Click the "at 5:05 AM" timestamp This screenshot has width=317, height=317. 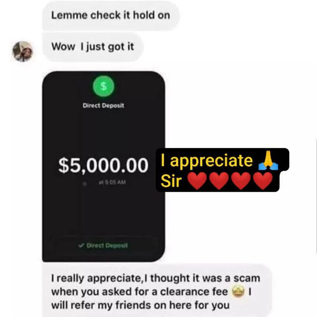point(112,182)
